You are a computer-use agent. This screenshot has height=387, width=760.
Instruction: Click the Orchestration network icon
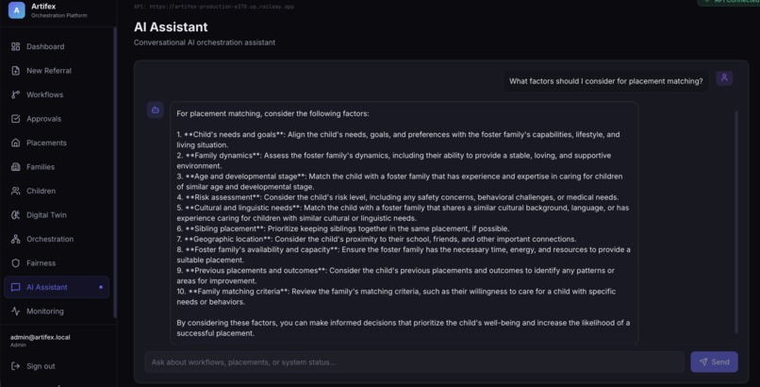tap(15, 239)
